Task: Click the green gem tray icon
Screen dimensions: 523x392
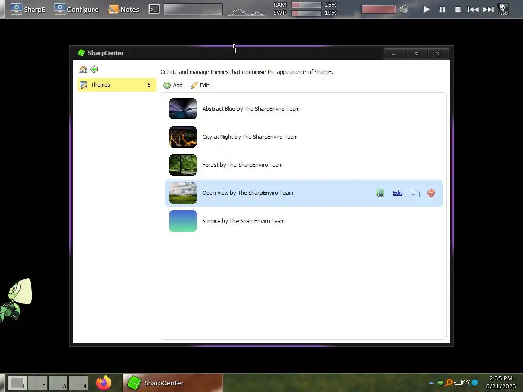Action: [x=440, y=383]
